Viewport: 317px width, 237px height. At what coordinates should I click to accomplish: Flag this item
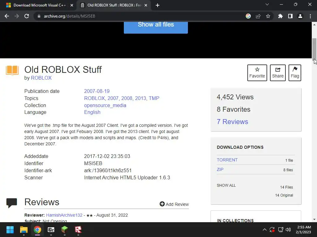coord(295,73)
